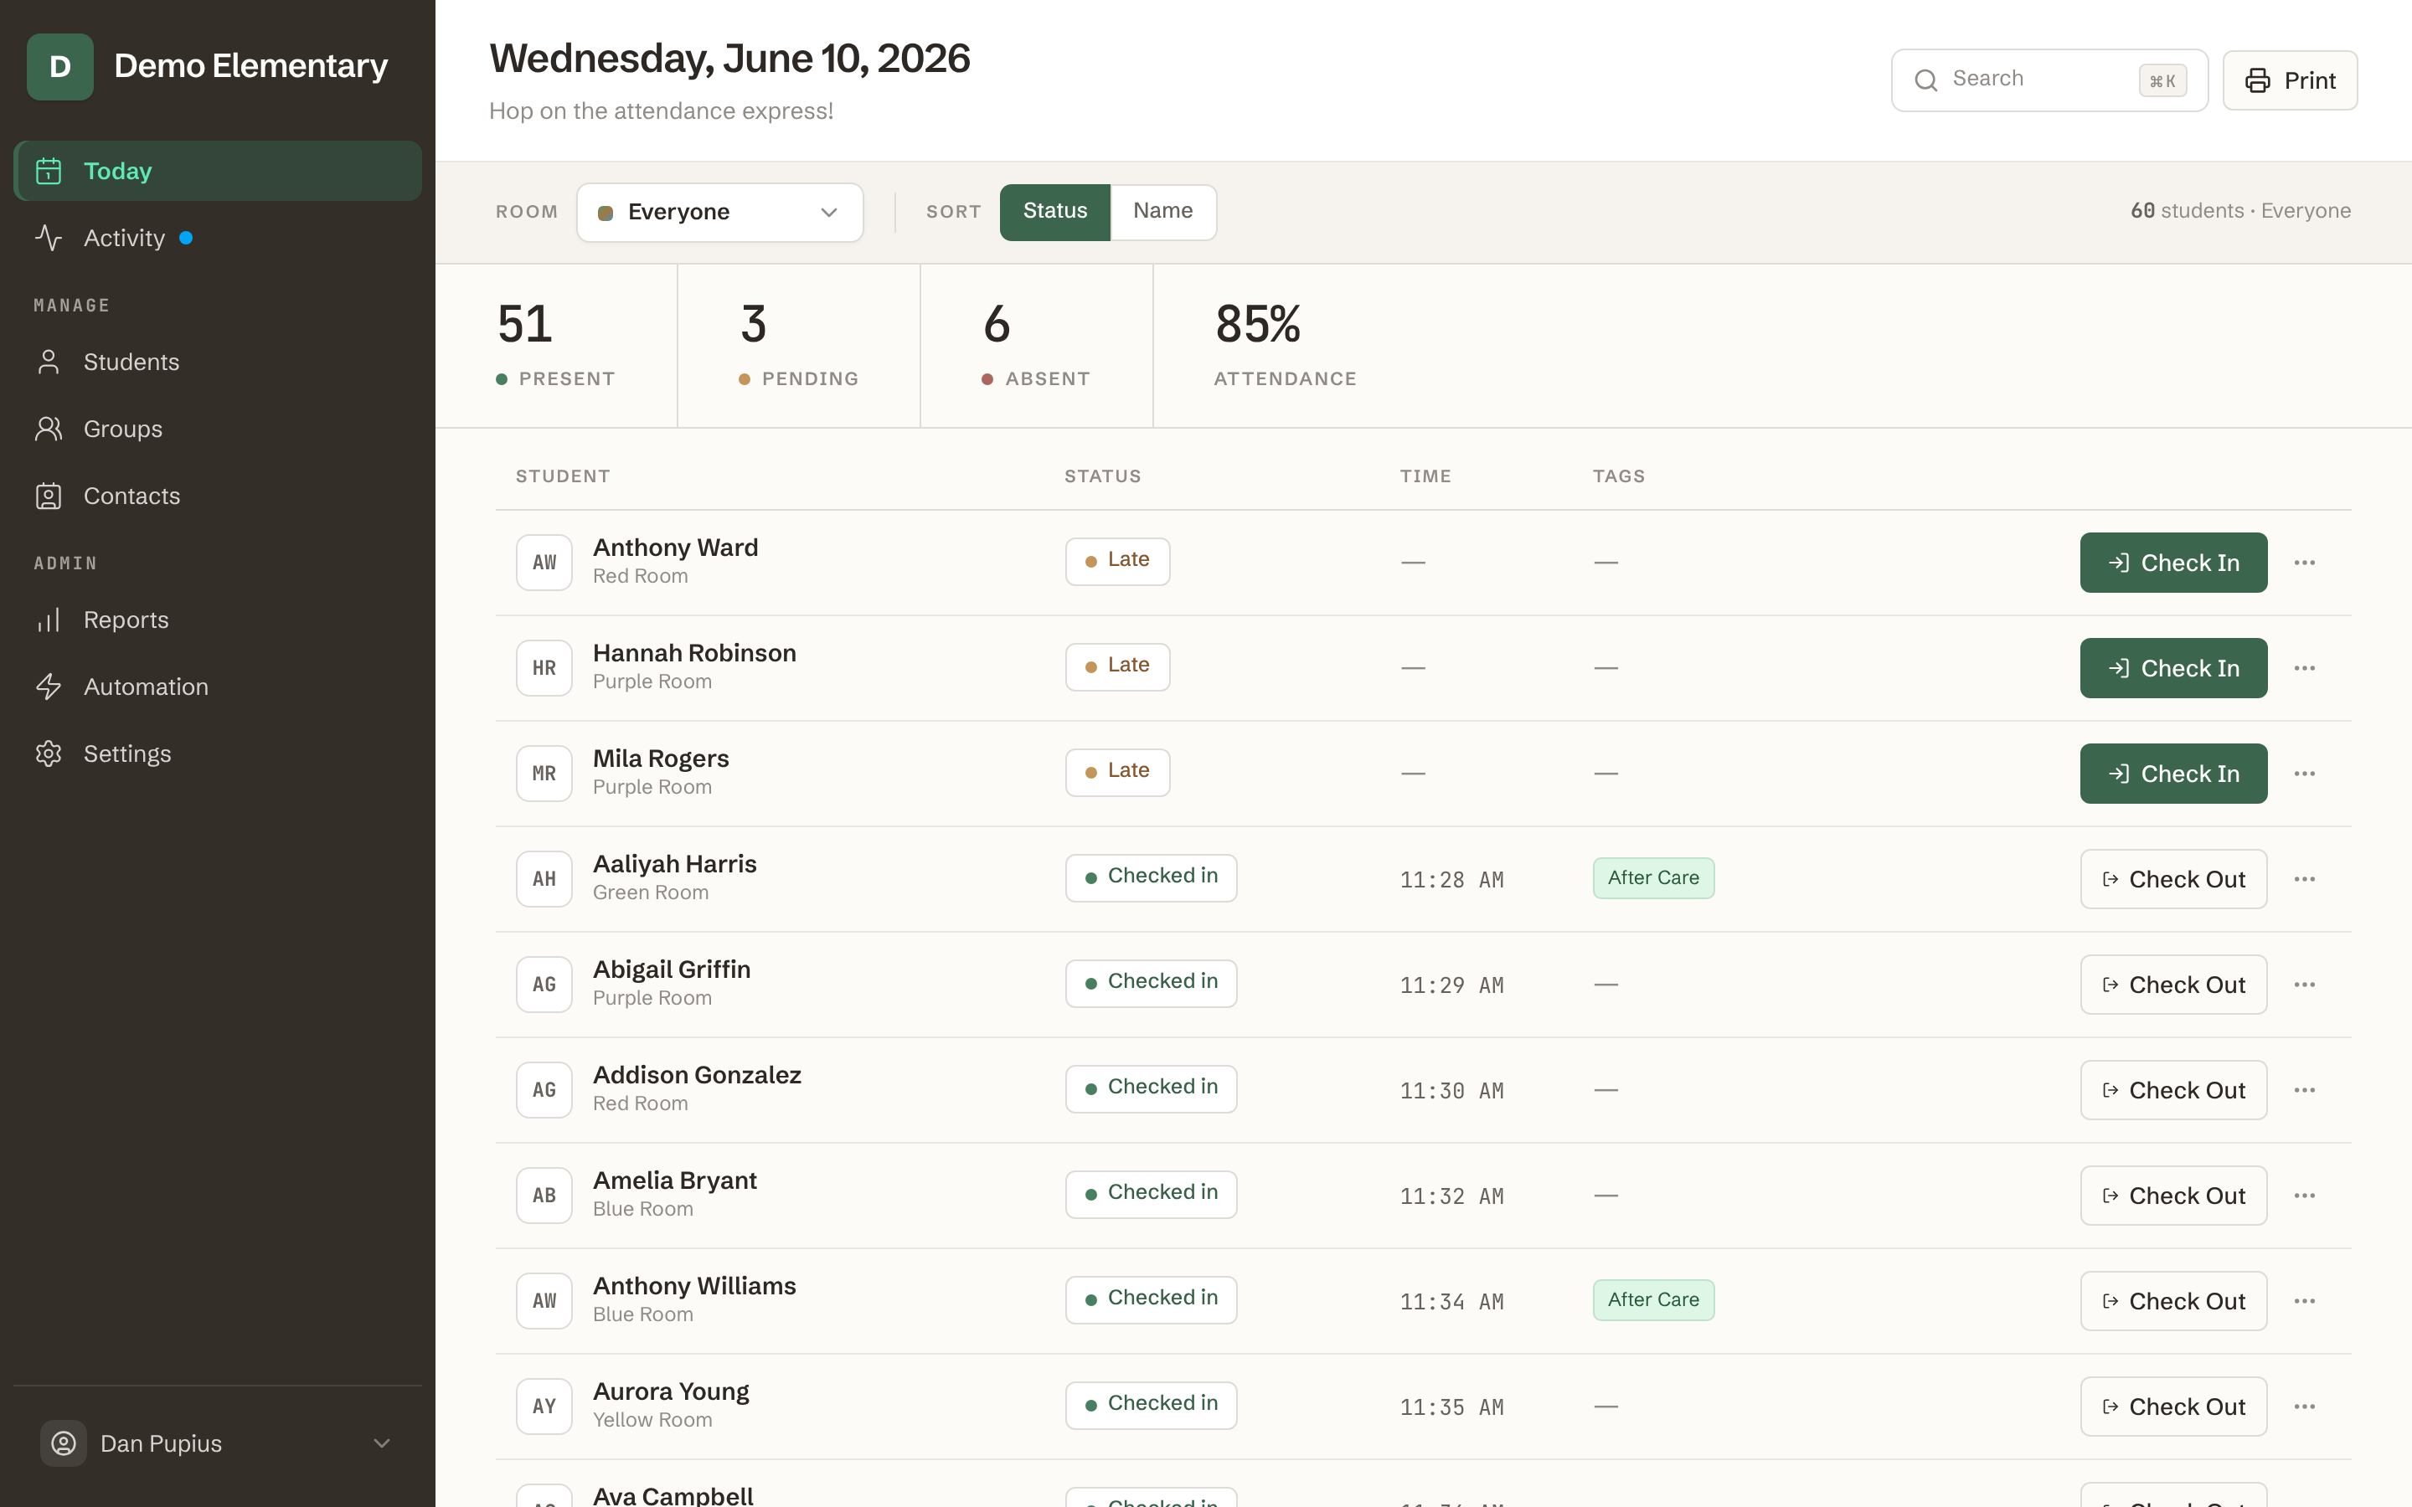Check out Anthony Williams
2412x1507 pixels.
click(x=2172, y=1302)
